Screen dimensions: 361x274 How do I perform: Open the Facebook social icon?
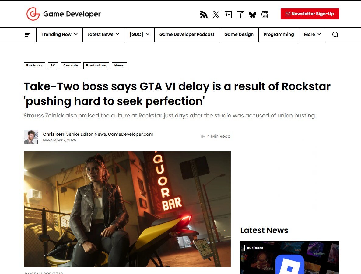(240, 15)
